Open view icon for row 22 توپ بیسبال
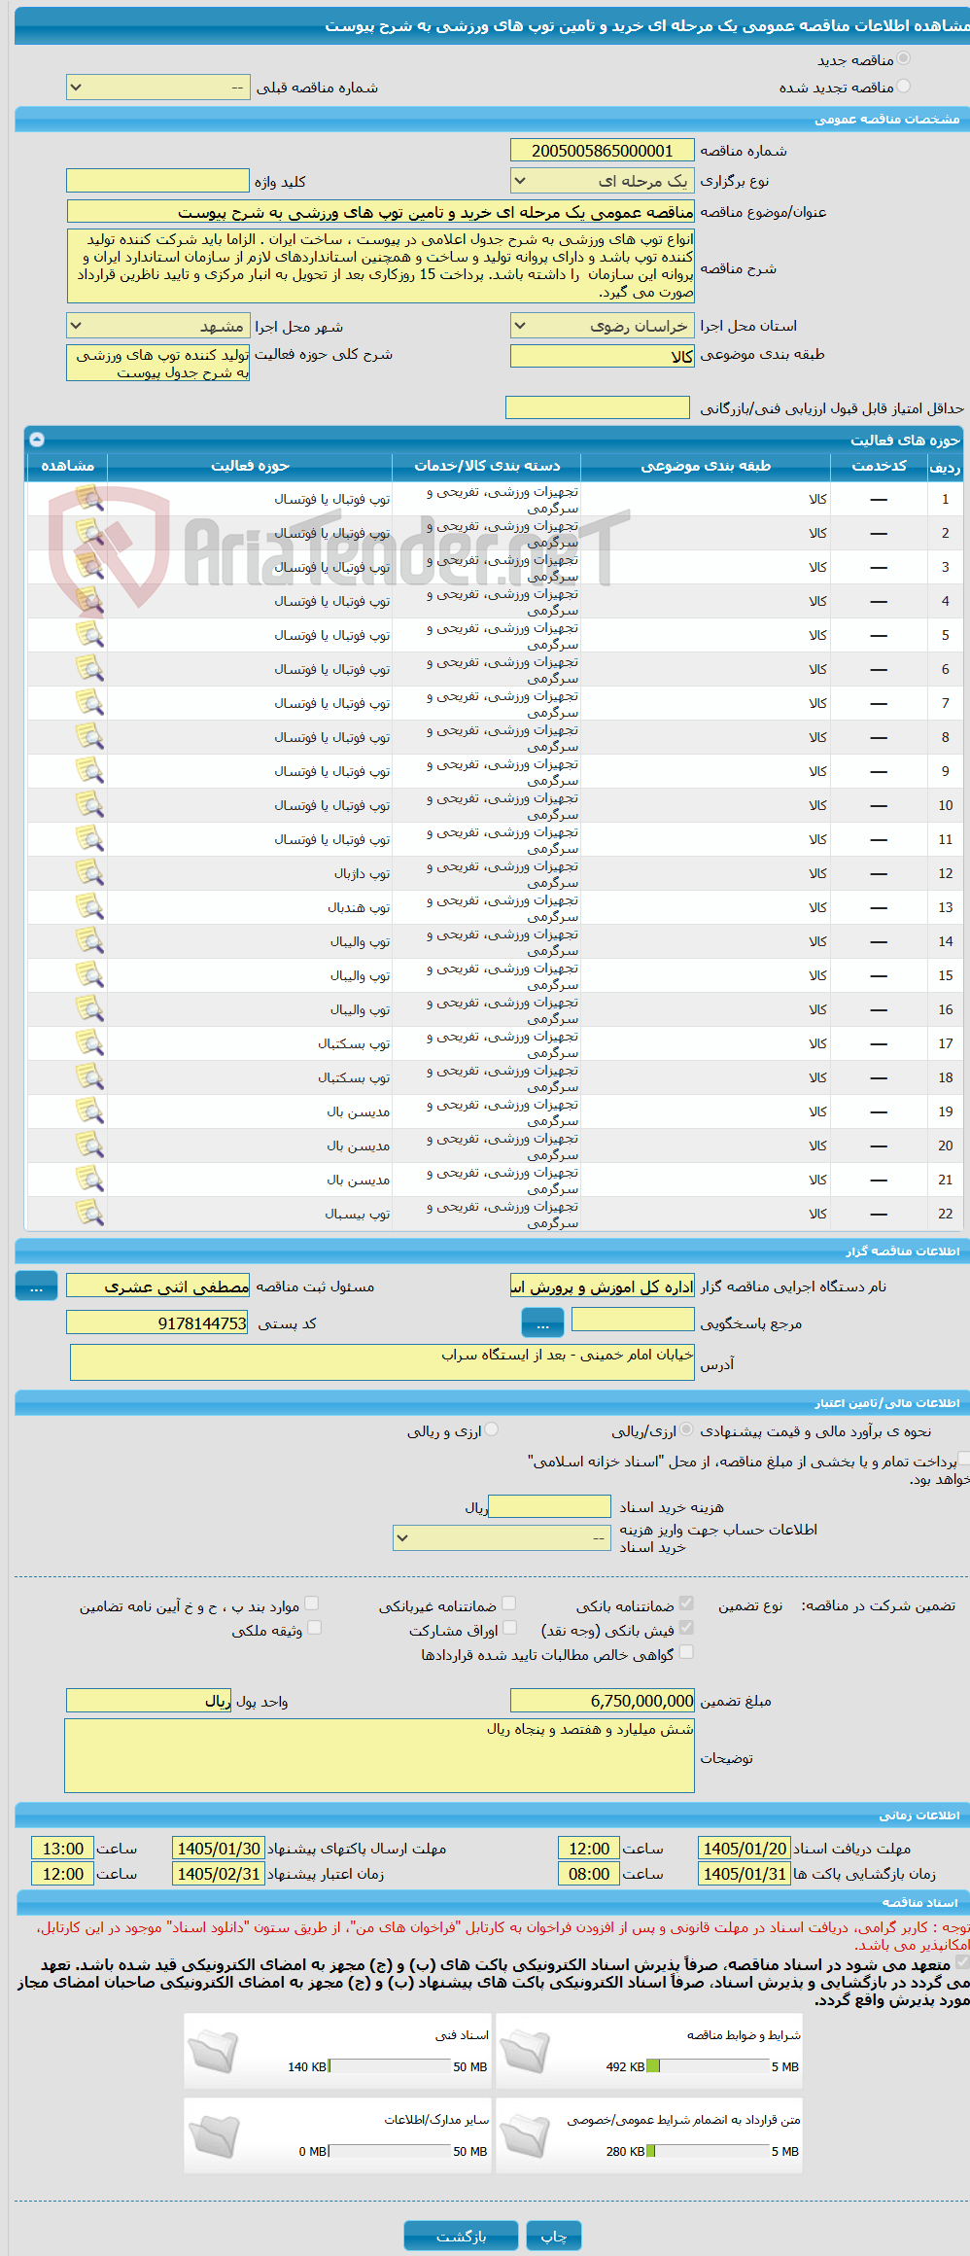The height and width of the screenshot is (2256, 970). click(x=89, y=1214)
